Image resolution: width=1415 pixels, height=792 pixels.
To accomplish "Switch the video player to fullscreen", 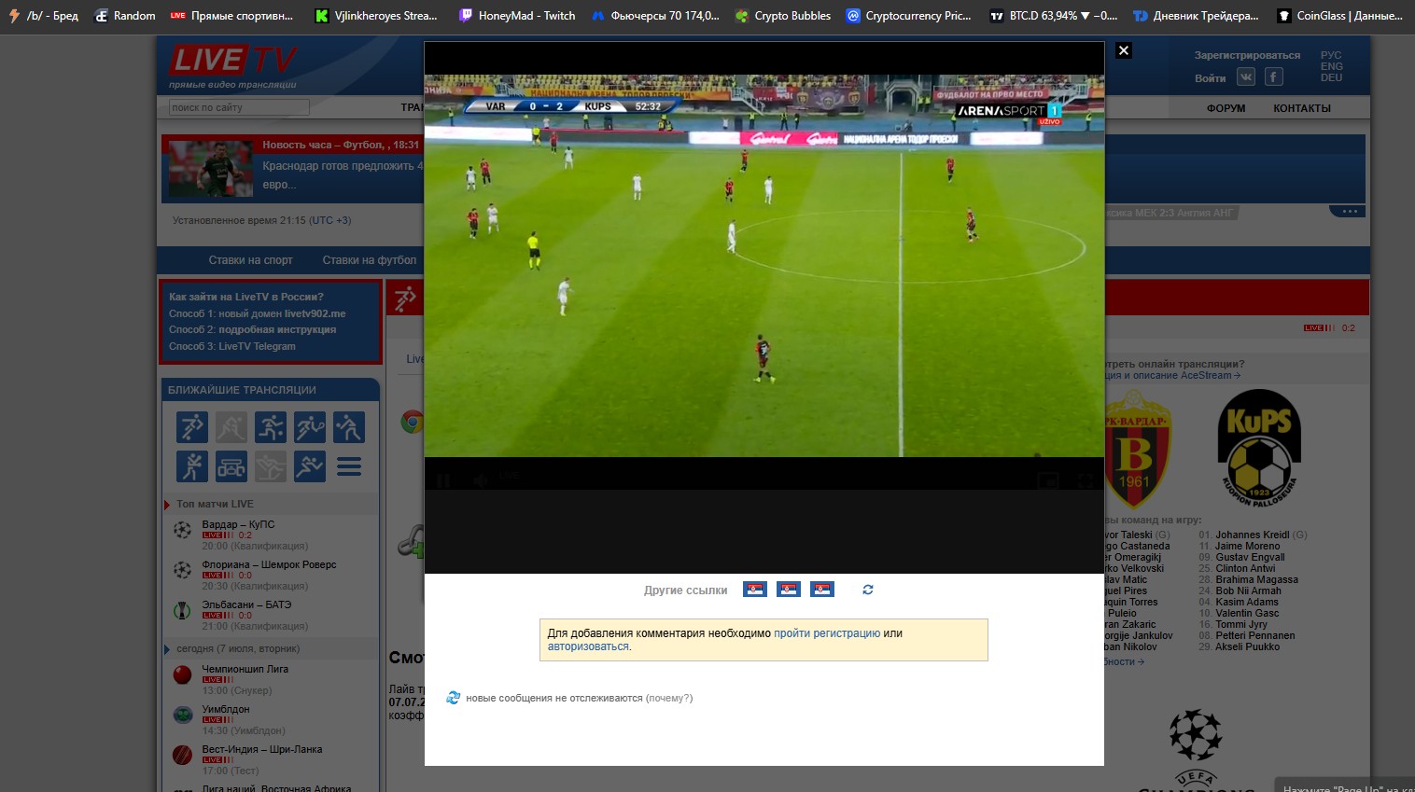I will (1085, 480).
